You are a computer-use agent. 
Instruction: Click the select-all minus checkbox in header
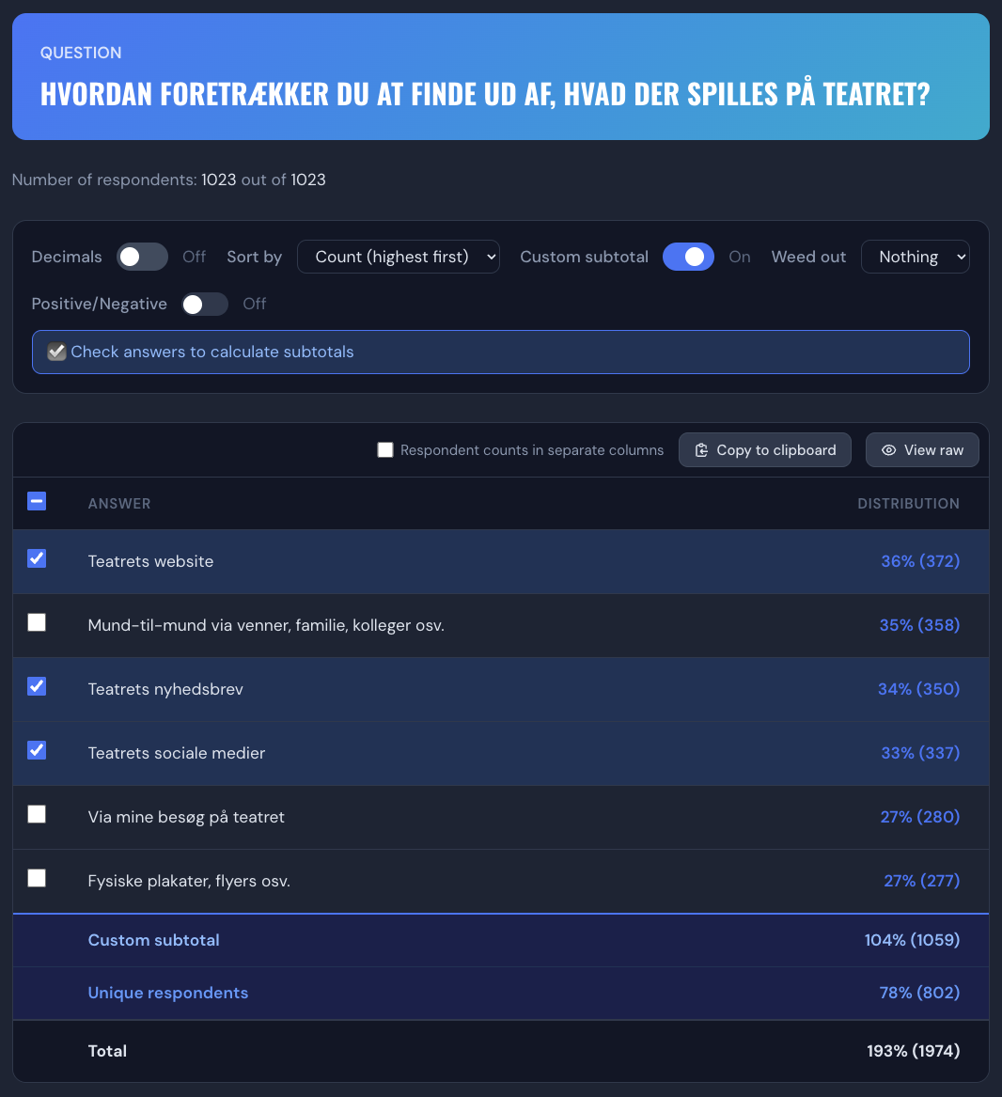tap(37, 501)
